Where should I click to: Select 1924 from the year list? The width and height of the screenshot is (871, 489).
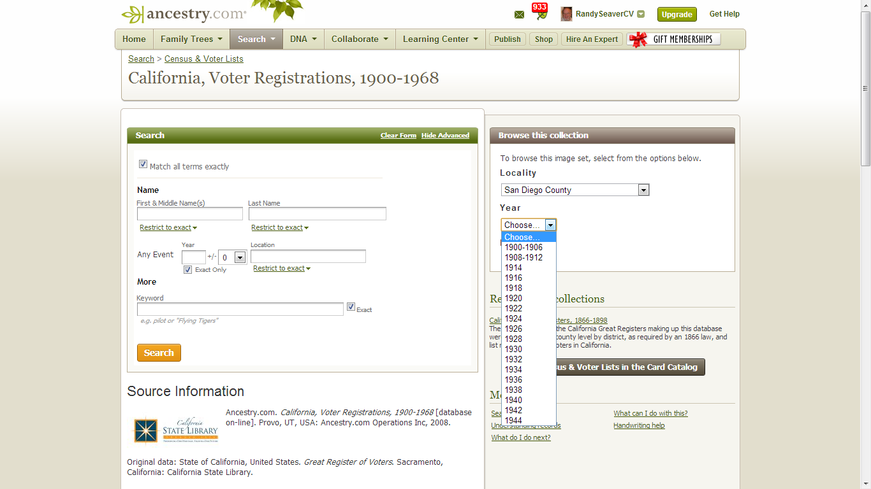(529, 318)
